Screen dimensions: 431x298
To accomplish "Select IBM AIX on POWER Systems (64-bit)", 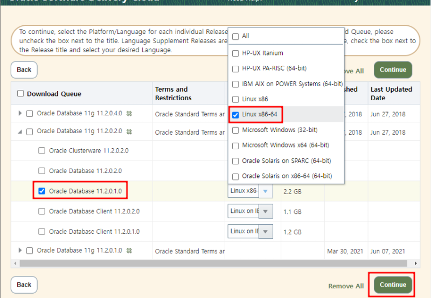I will 235,84.
